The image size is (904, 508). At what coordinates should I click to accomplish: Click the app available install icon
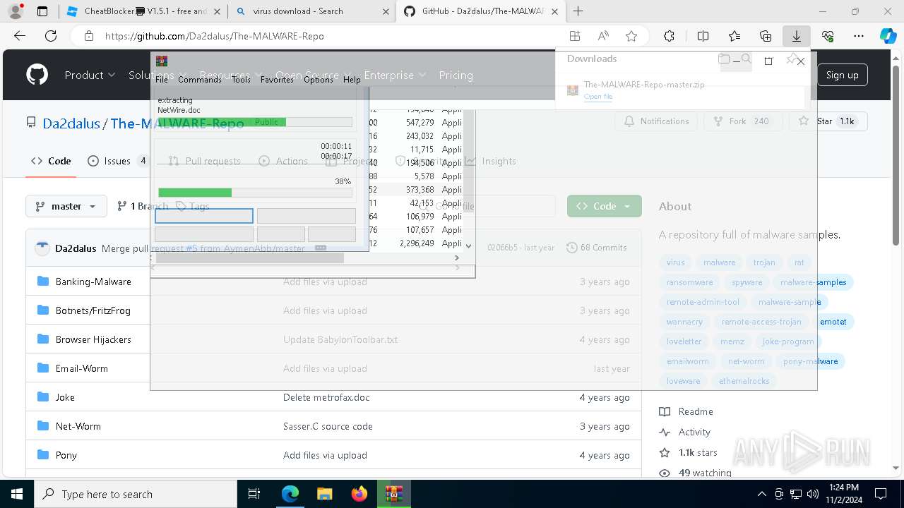[x=575, y=36]
